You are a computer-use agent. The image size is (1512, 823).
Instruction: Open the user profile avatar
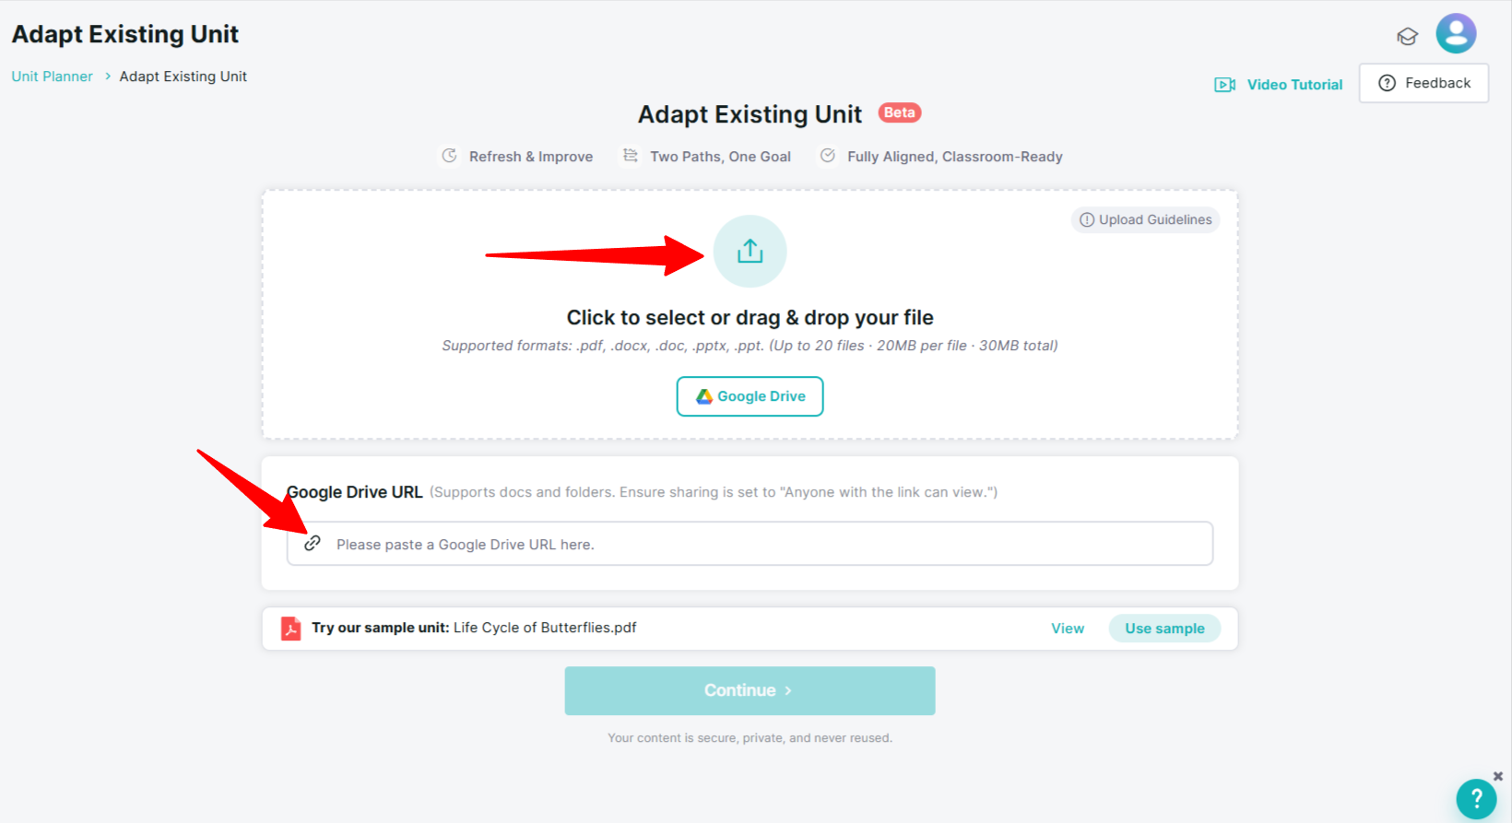tap(1456, 34)
